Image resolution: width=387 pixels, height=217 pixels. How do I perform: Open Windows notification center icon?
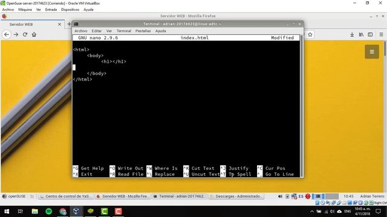pos(378,212)
